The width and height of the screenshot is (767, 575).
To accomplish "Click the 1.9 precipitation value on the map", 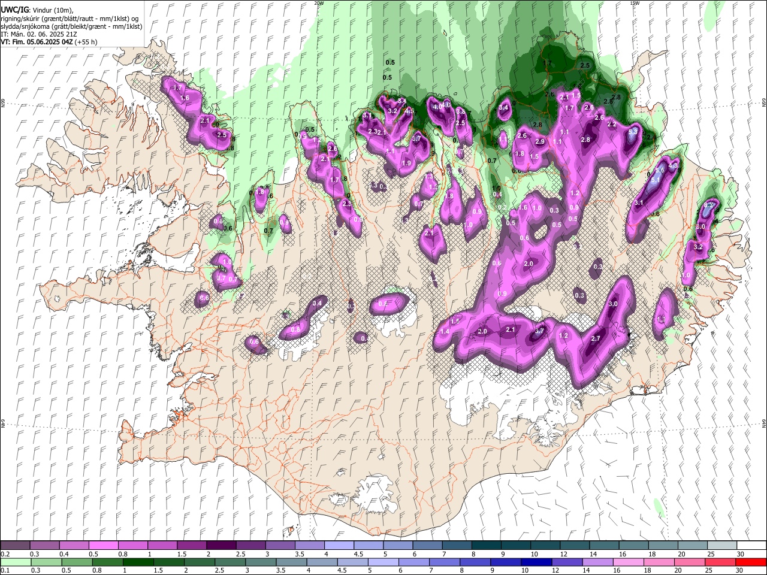I will (406, 164).
